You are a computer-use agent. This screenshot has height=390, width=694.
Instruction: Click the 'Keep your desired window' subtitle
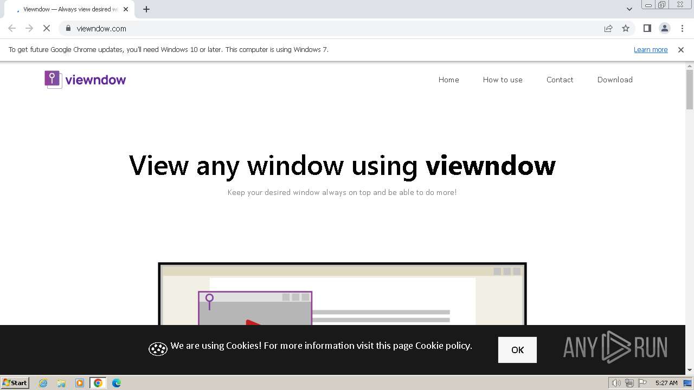(342, 192)
